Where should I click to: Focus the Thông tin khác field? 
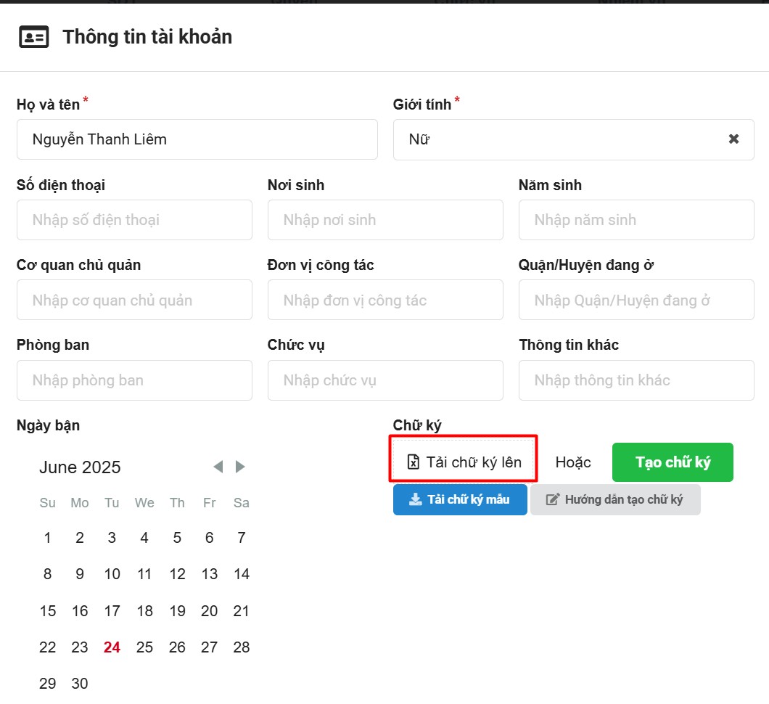[x=636, y=380]
